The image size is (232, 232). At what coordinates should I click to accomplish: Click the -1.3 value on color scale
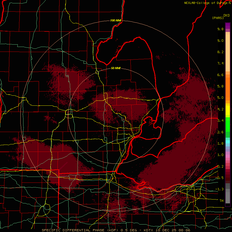[x=219, y=189]
